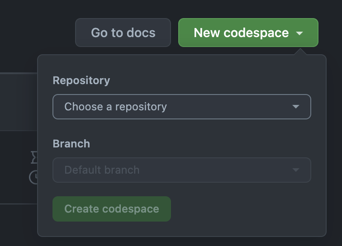This screenshot has height=246, width=342.
Task: Click the lighter panel row left of the popup
Action: [18, 102]
